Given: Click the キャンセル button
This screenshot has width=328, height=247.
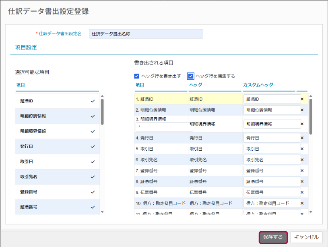Looking at the screenshot, I should pos(306,237).
